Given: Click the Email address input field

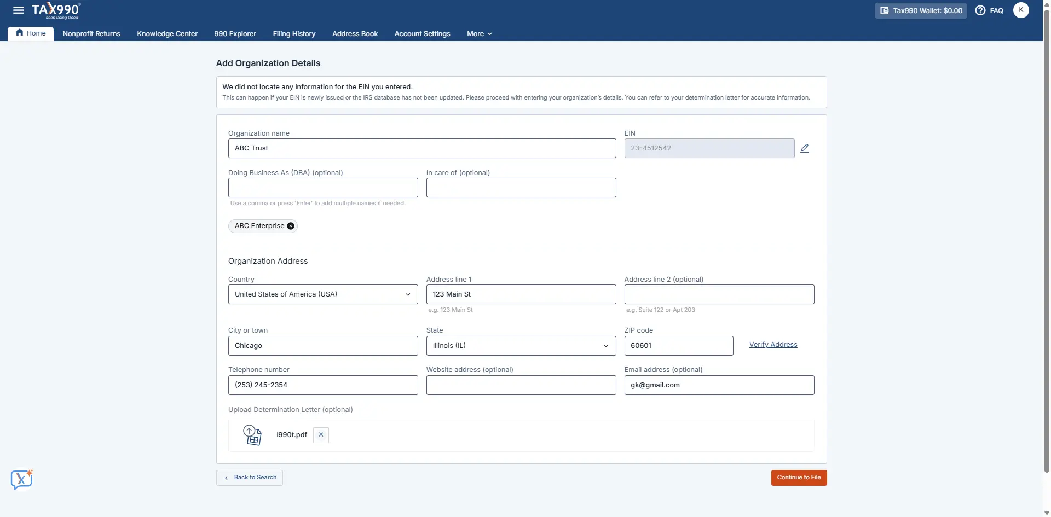Looking at the screenshot, I should pos(719,385).
